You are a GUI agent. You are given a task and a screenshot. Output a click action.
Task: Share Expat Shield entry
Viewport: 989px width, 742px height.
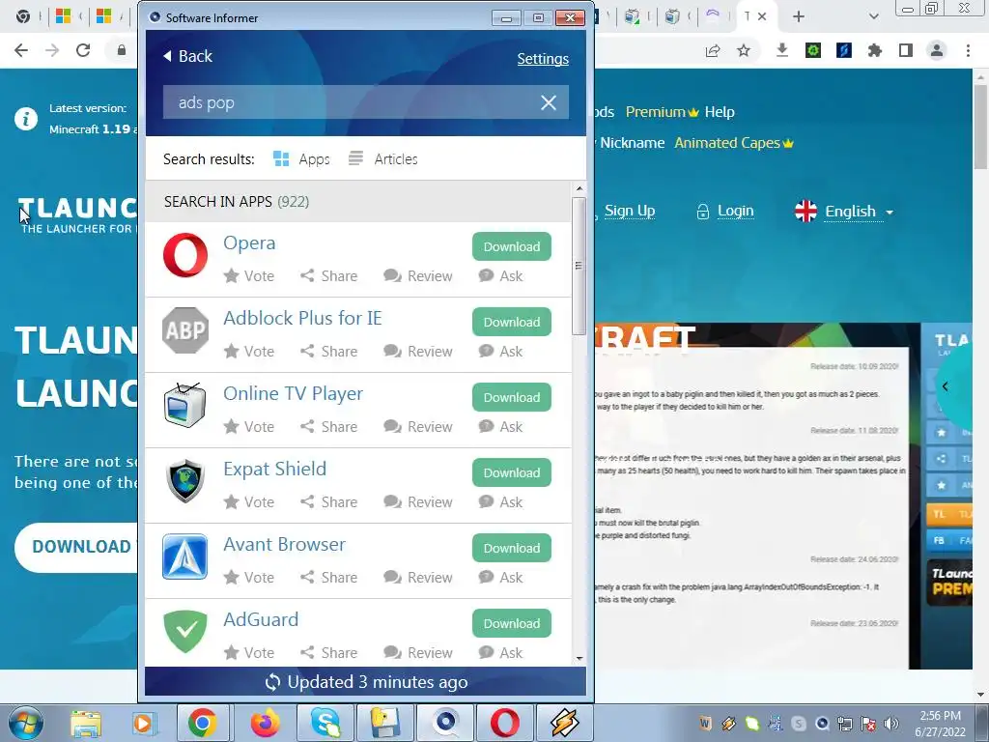(328, 502)
